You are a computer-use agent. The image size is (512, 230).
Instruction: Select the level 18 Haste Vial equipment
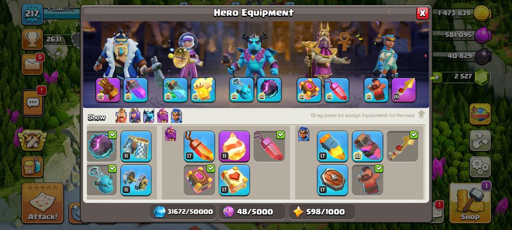click(x=368, y=146)
